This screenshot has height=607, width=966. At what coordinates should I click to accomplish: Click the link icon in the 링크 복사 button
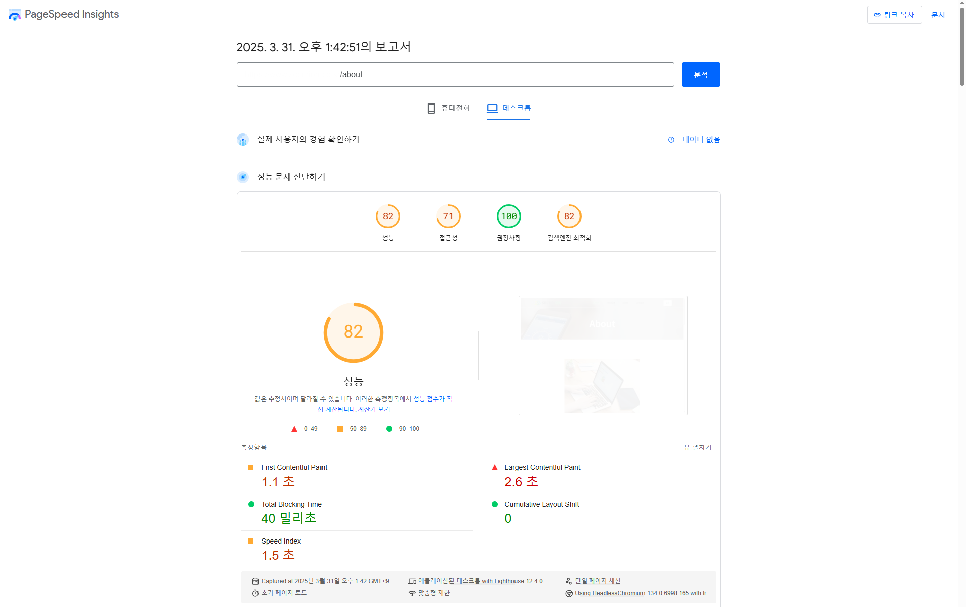point(877,15)
